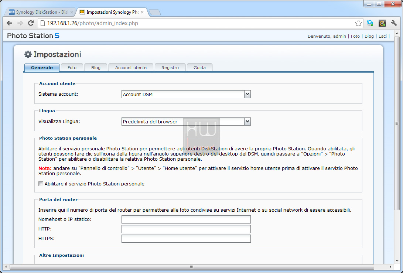Image resolution: width=403 pixels, height=273 pixels.
Task: Close the browser window
Action: [393, 4]
